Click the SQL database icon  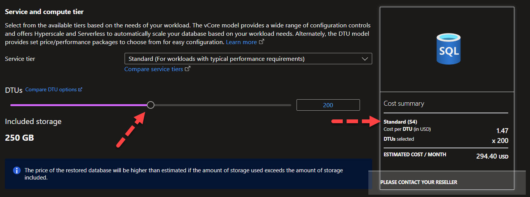tap(449, 49)
